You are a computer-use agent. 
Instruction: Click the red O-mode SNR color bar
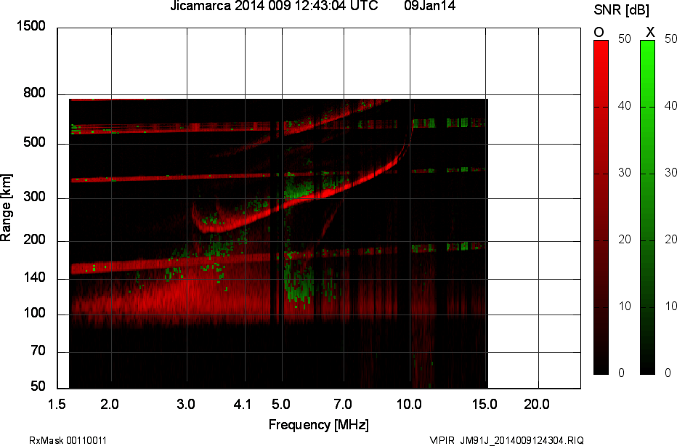601,207
